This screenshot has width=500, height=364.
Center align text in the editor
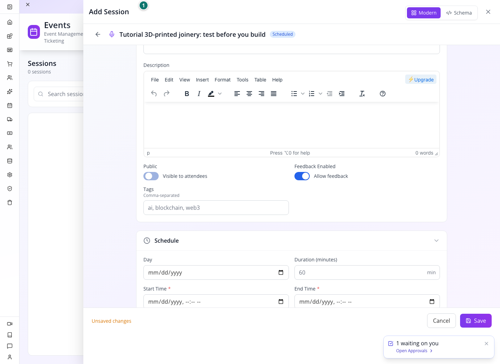(x=249, y=94)
